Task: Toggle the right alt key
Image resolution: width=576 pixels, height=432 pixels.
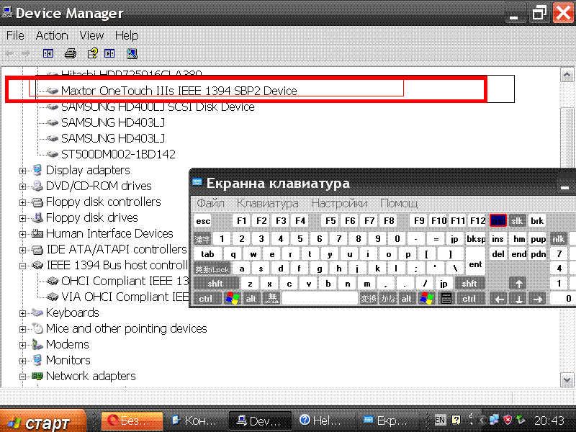Action: pyautogui.click(x=407, y=299)
